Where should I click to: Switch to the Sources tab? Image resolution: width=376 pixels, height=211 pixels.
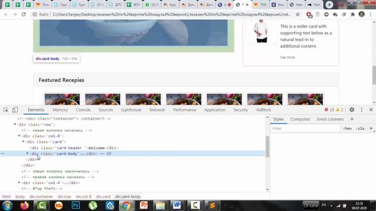106,110
